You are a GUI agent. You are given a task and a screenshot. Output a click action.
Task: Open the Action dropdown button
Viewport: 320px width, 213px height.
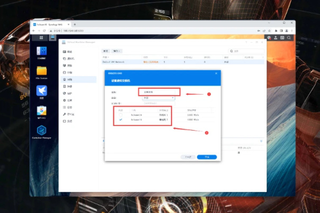pos(117,51)
